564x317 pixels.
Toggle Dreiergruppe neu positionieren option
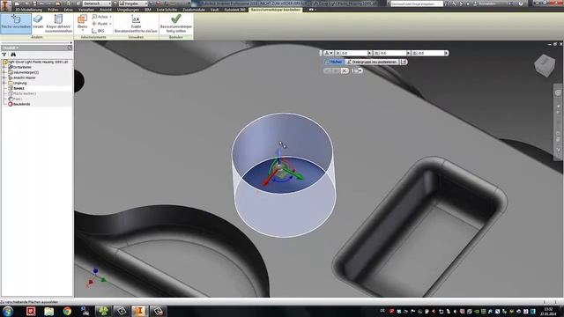372,62
